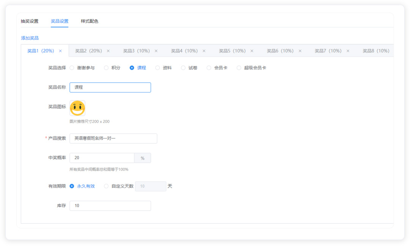Close the 奖品7 (10%) tab
The image size is (410, 250).
[348, 51]
